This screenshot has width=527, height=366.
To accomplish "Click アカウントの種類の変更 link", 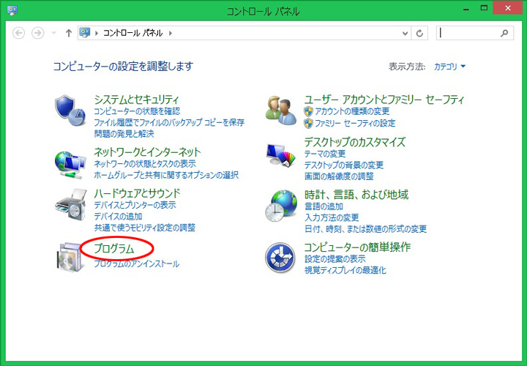I will 352,111.
